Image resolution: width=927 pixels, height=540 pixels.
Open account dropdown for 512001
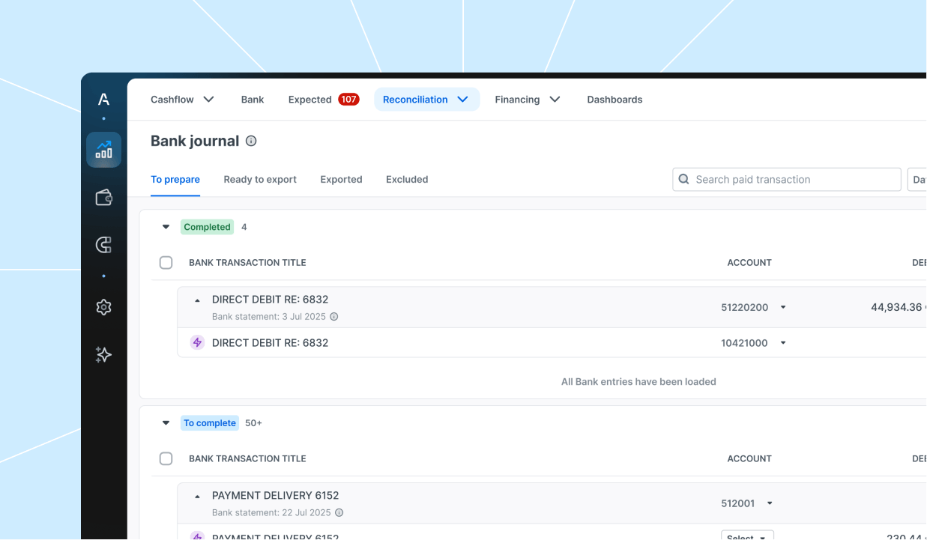point(770,503)
